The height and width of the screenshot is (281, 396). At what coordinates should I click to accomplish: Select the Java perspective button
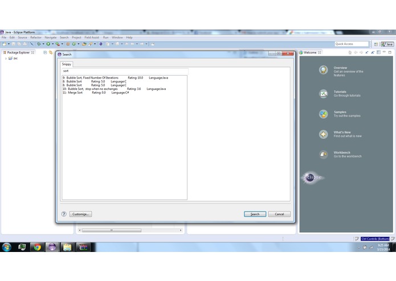tap(387, 44)
